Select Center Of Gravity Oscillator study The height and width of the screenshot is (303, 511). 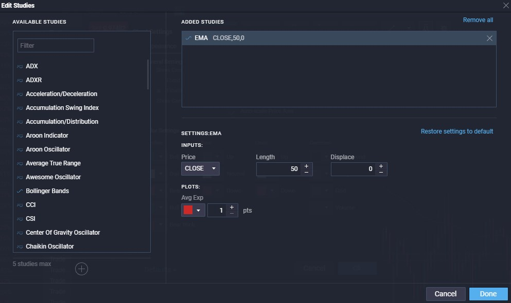[63, 233]
